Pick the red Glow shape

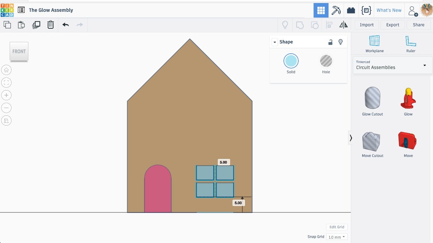(x=408, y=102)
